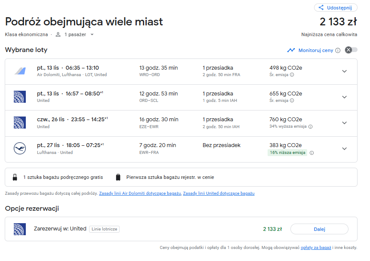Click the Air Dolomiti airline logo
This screenshot has height=261, width=370.
20,71
